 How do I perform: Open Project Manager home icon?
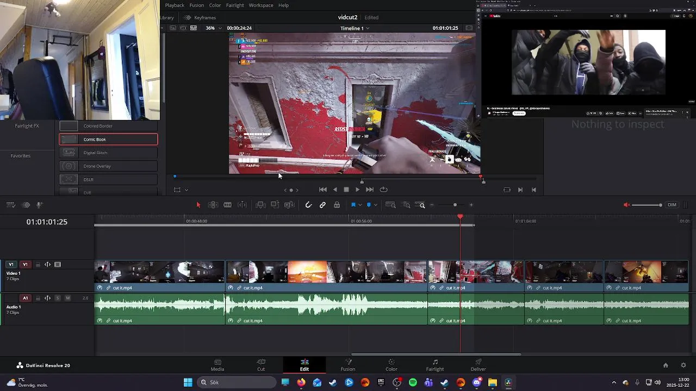click(666, 365)
